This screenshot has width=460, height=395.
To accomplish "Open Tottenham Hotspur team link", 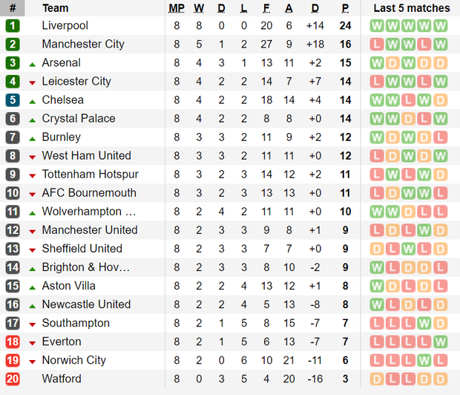I will (90, 174).
